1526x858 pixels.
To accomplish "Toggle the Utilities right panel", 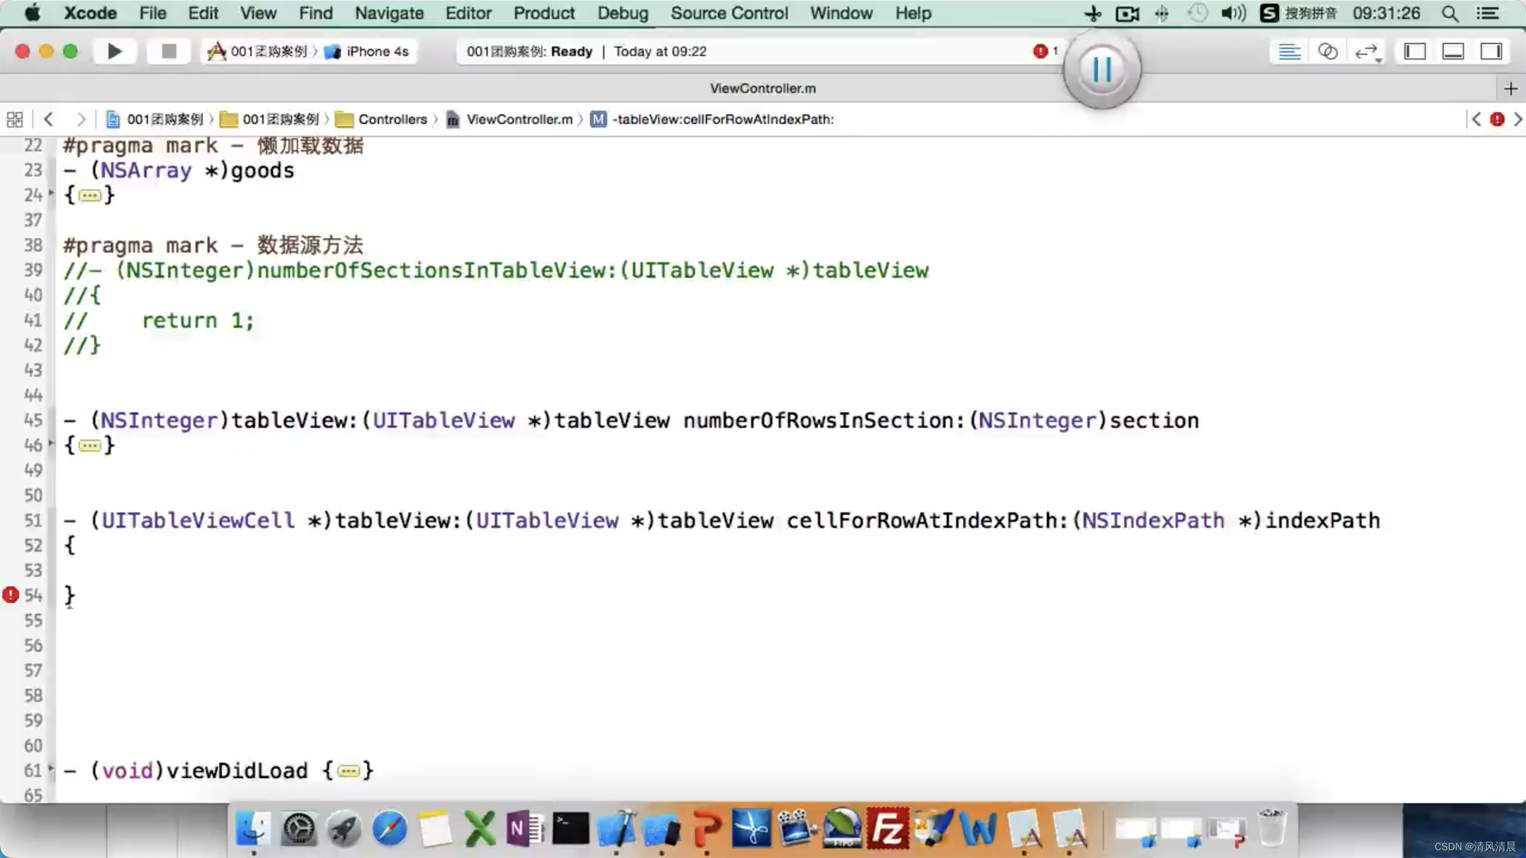I will (x=1491, y=51).
